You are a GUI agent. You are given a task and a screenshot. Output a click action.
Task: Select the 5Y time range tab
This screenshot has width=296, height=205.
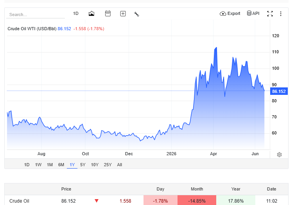(83, 165)
